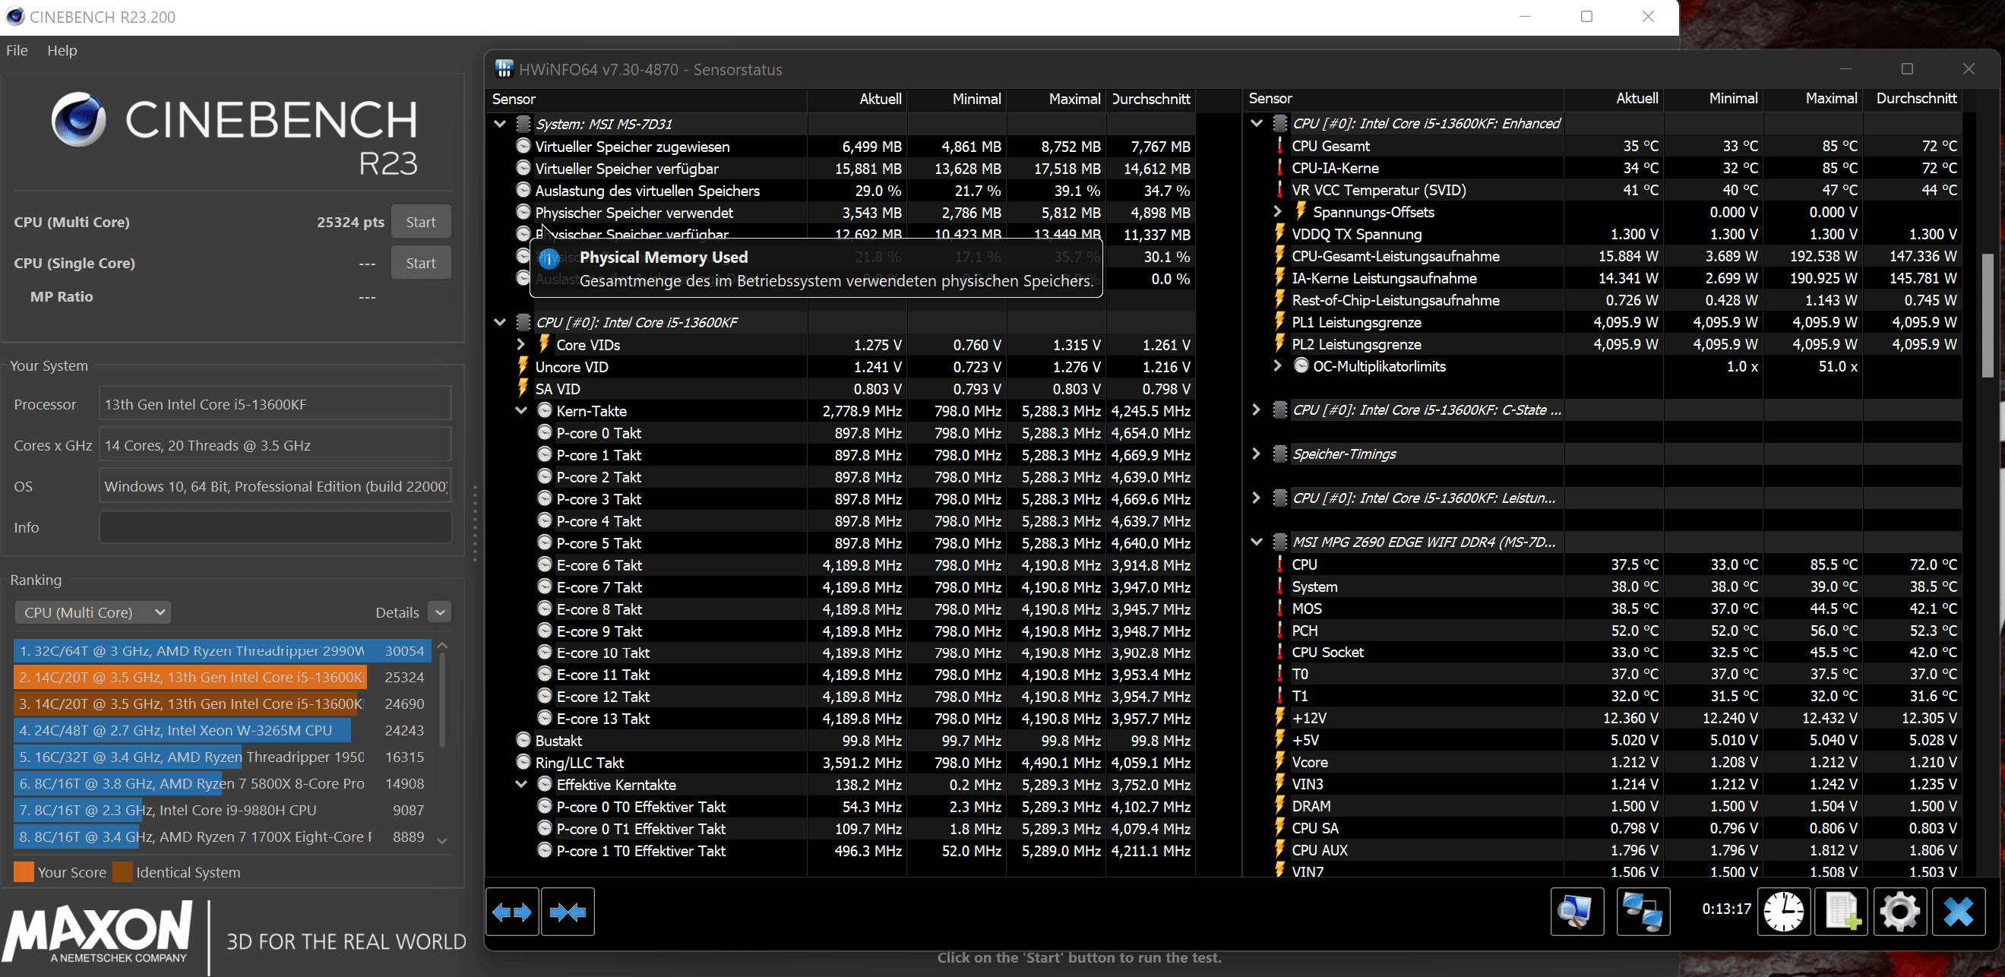
Task: Expand the Spannungs-Offsets node
Action: 1277,211
